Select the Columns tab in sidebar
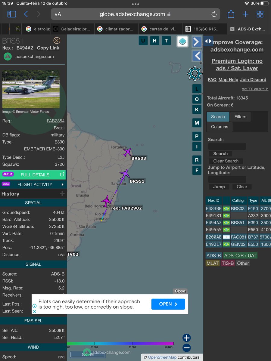 click(220, 127)
